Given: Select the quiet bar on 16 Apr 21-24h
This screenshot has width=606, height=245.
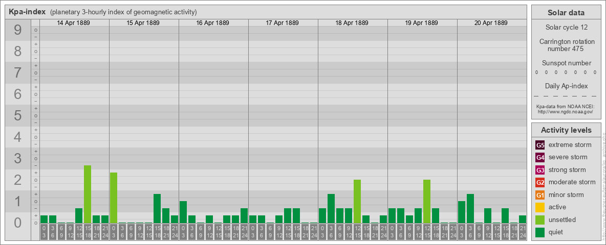Looking at the screenshot, I should tap(244, 216).
